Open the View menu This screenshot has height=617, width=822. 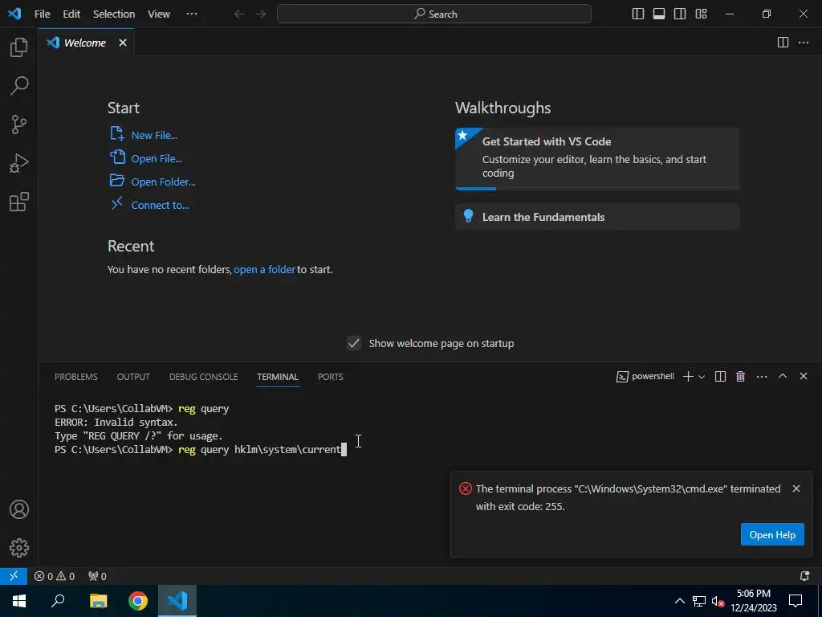pos(159,14)
